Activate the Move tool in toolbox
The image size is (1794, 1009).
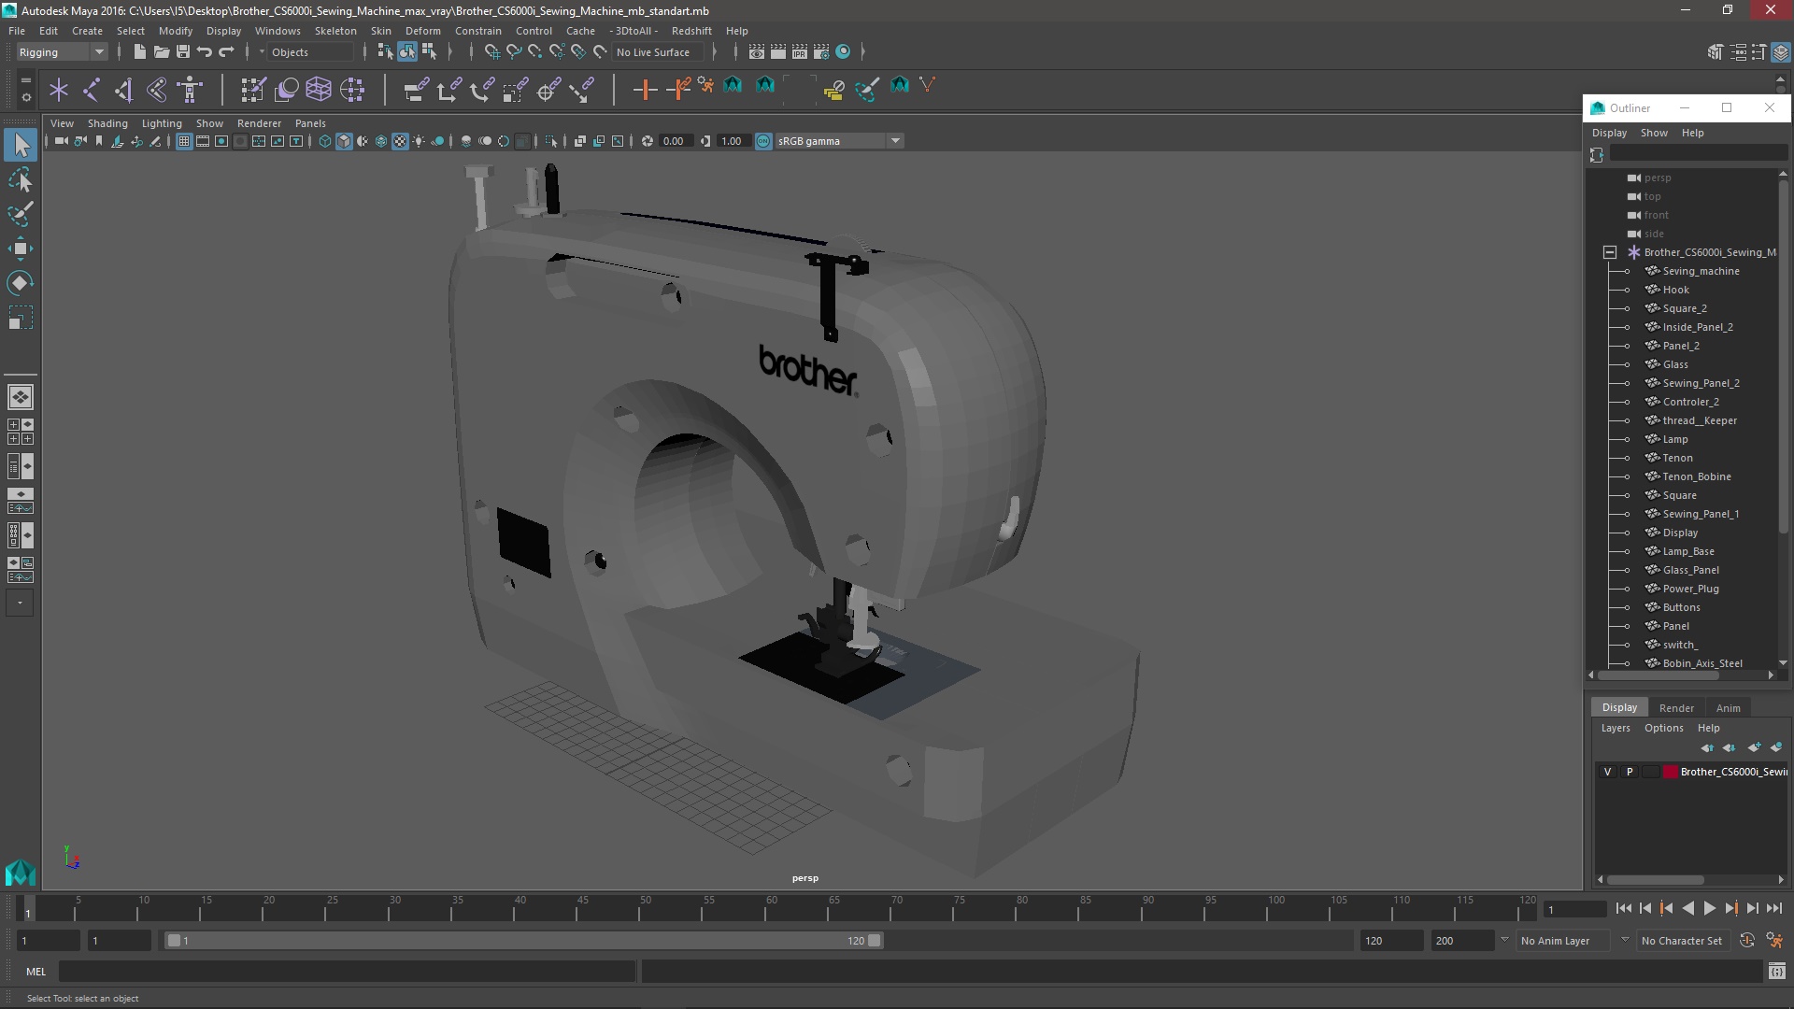21,249
